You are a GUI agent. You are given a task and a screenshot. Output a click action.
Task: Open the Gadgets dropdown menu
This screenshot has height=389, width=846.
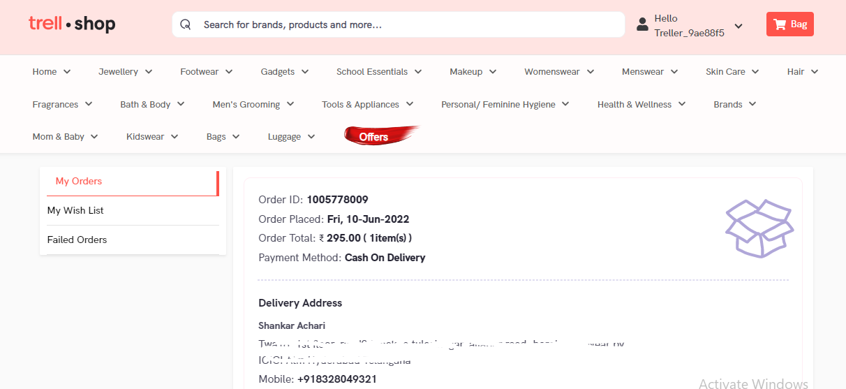pyautogui.click(x=284, y=71)
